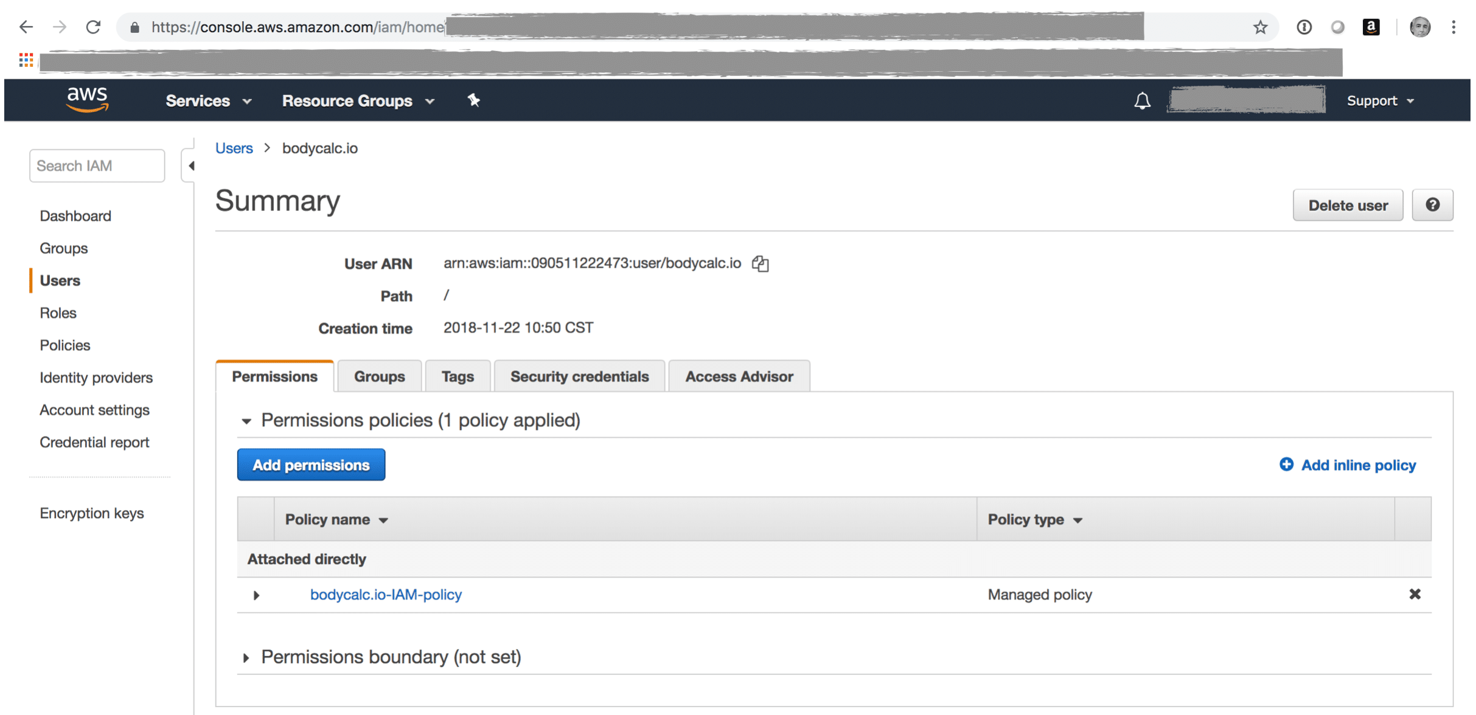Image resolution: width=1476 pixels, height=715 pixels.
Task: Click the browser forward arrow
Action: (59, 27)
